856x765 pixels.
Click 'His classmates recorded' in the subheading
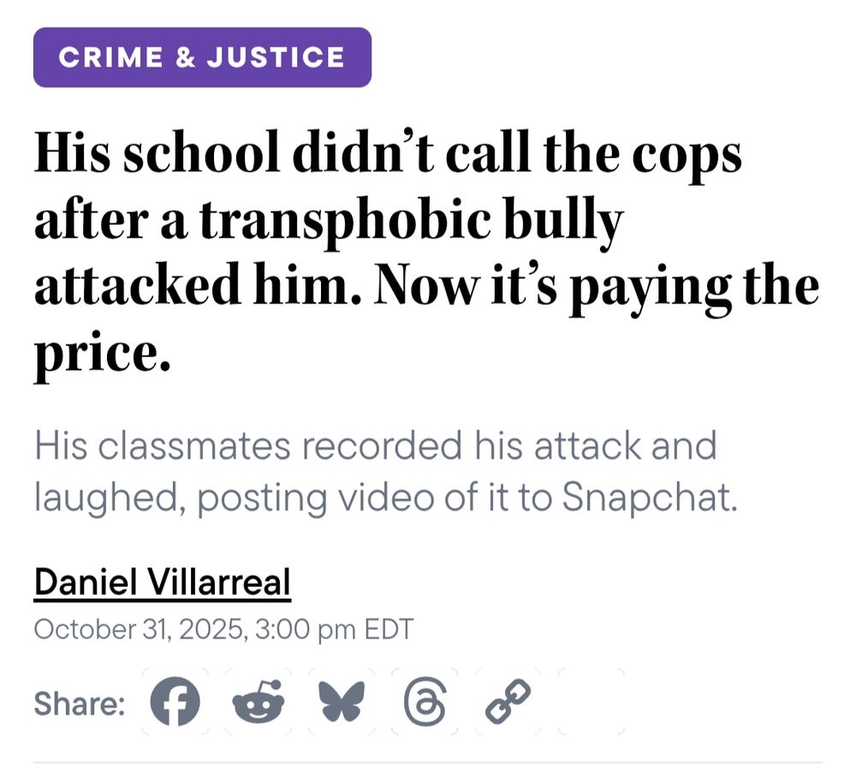[248, 445]
